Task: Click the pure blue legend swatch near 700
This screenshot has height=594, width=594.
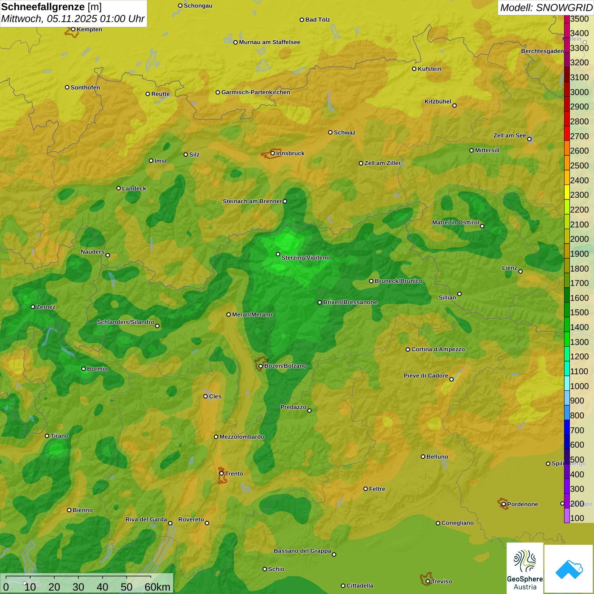Action: tap(567, 427)
